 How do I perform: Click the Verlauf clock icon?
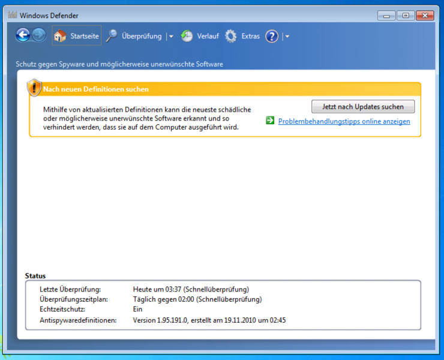tap(187, 36)
